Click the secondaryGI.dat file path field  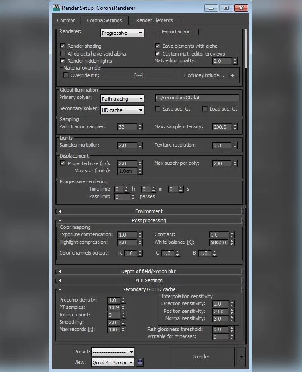click(x=197, y=98)
